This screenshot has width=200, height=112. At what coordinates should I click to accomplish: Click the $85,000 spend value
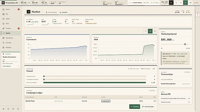166,39
